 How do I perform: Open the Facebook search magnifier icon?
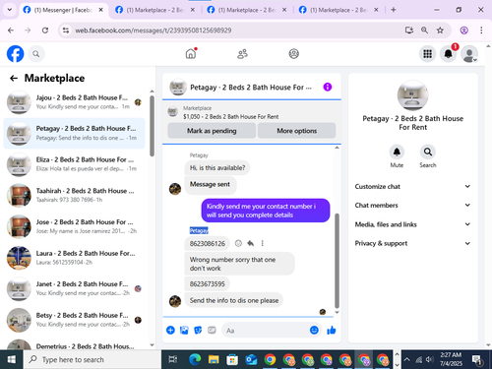(36, 54)
